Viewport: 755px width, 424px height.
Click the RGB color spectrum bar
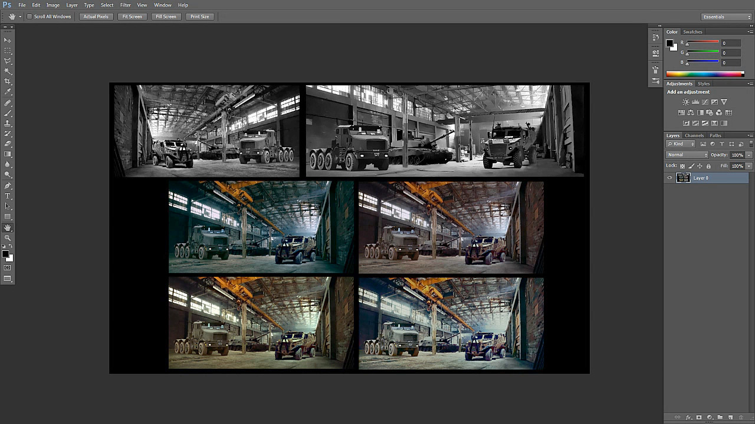click(705, 74)
